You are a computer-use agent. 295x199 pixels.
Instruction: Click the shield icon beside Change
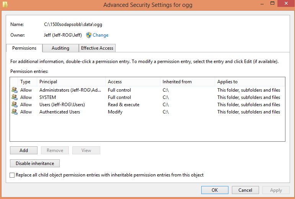tap(89, 35)
